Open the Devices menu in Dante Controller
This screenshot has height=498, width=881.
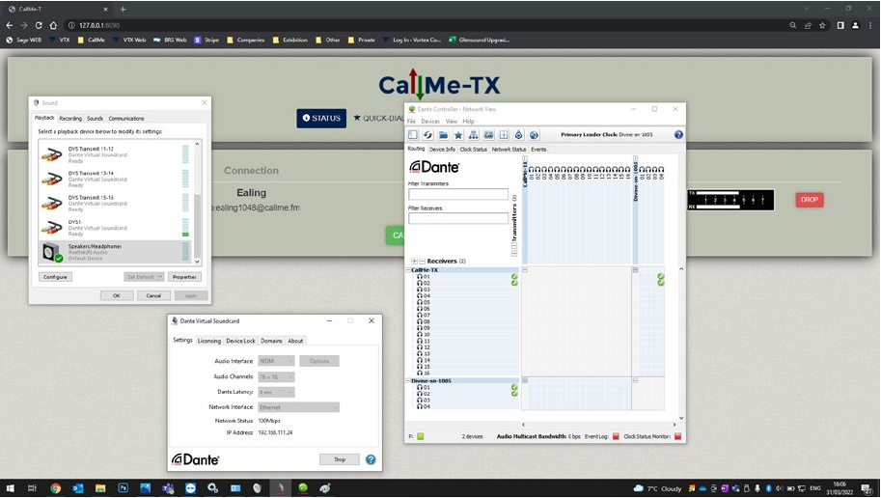click(430, 122)
